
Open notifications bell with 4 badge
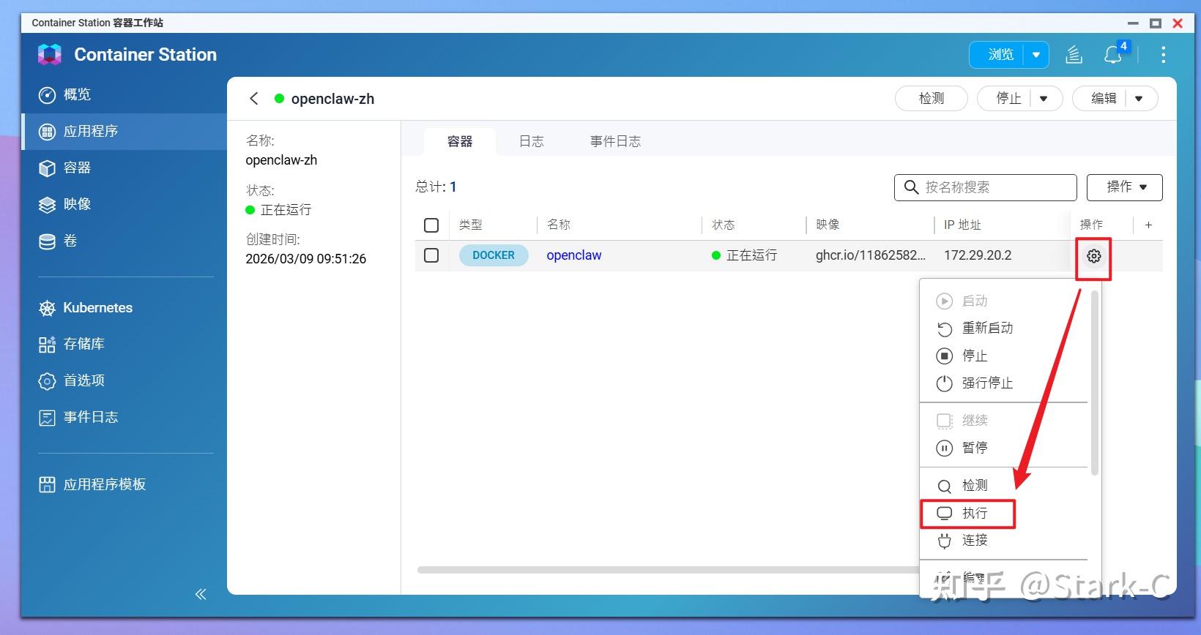(1113, 55)
